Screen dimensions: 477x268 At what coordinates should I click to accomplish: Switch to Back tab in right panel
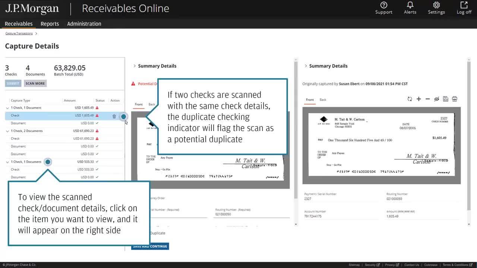tap(323, 100)
